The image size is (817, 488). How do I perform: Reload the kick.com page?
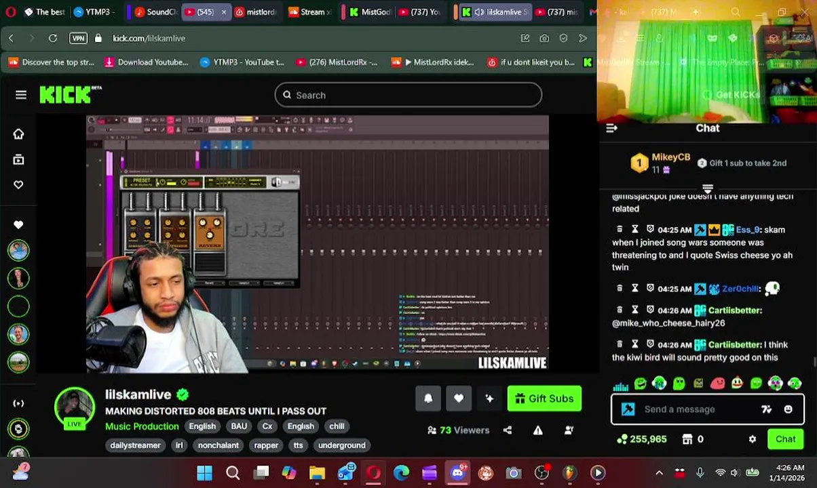53,39
